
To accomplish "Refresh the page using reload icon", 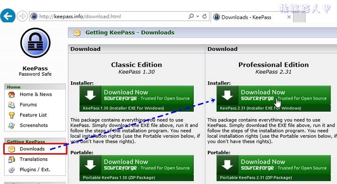I will [205, 16].
